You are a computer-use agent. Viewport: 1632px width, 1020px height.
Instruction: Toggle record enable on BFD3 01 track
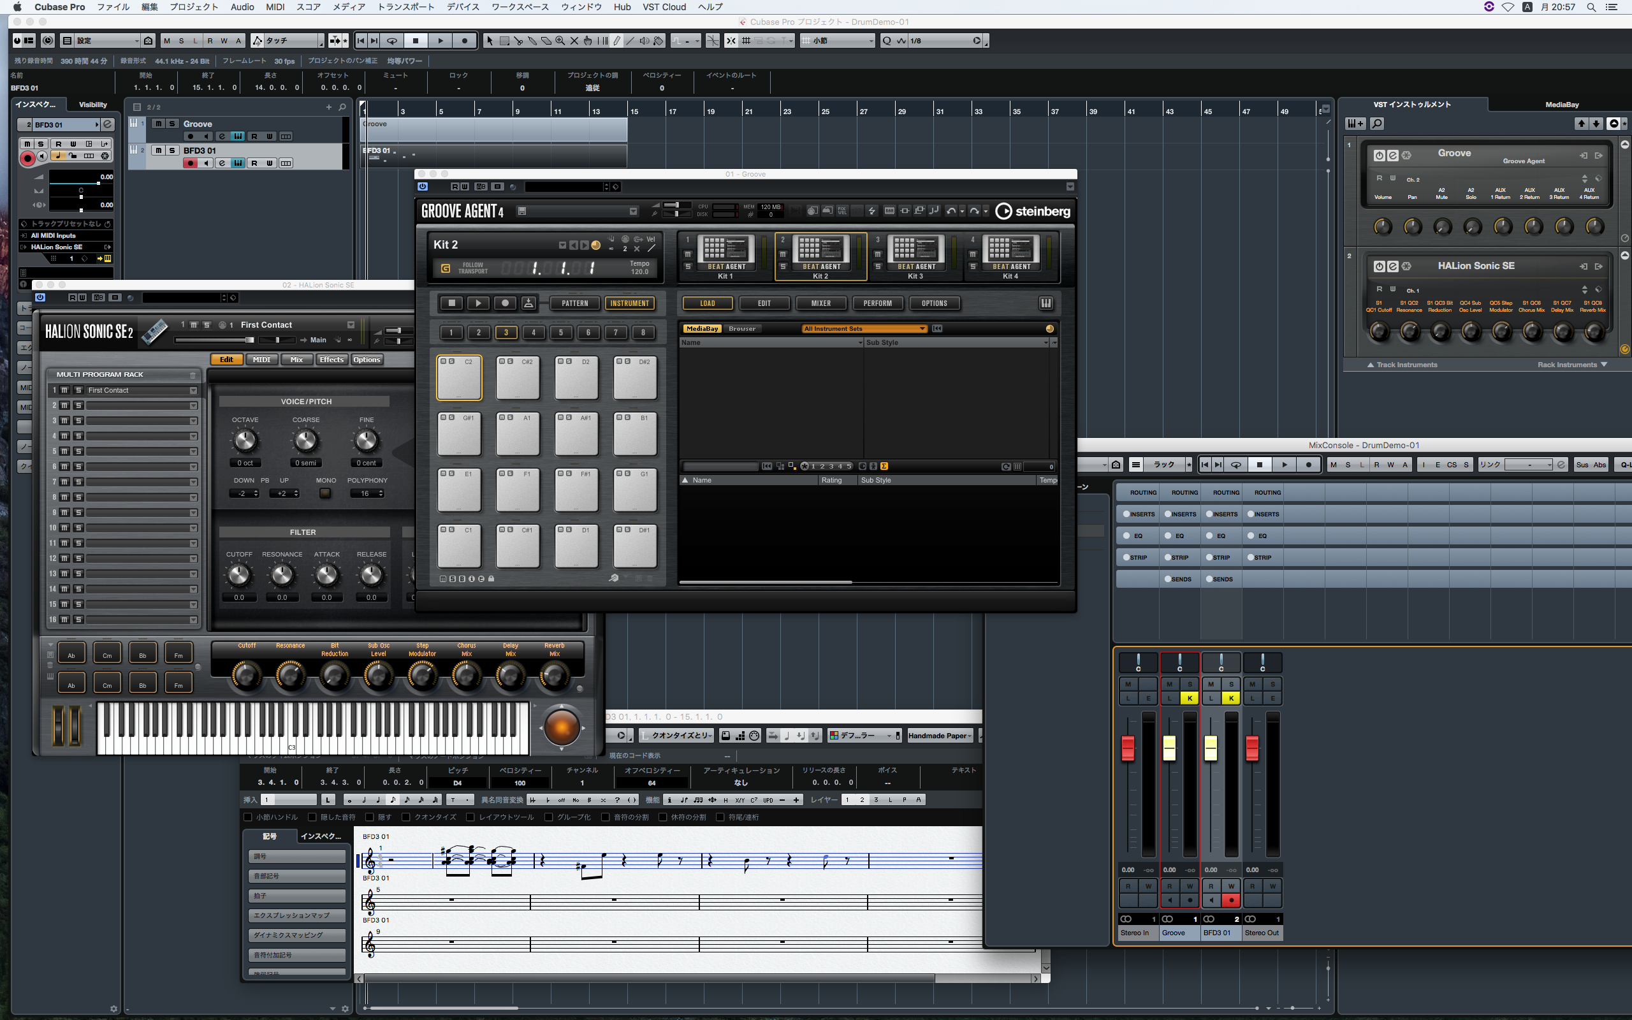pyautogui.click(x=190, y=163)
